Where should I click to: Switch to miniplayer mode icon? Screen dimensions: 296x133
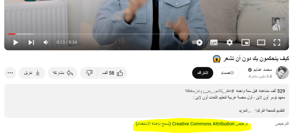tap(245, 43)
